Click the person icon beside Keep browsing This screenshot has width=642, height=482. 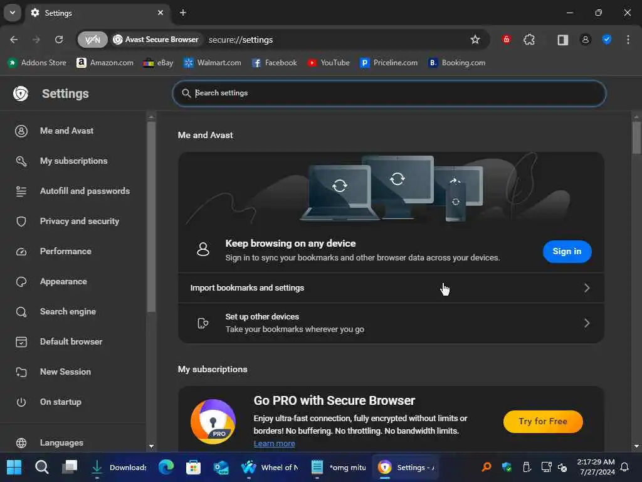203,249
